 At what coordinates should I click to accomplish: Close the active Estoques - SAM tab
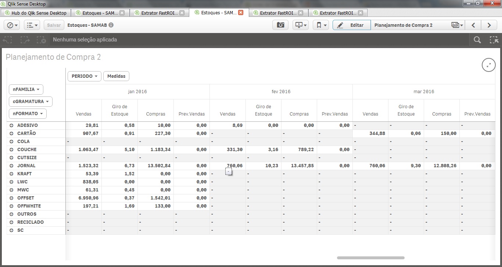click(x=241, y=12)
